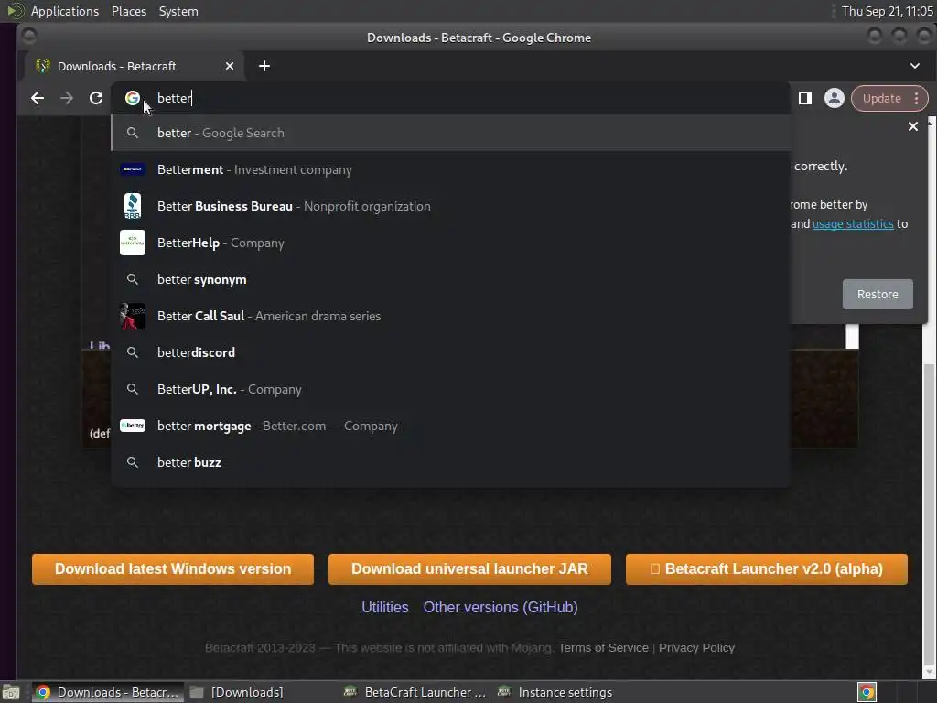
Task: Open the Utilities link
Action: [x=385, y=608]
